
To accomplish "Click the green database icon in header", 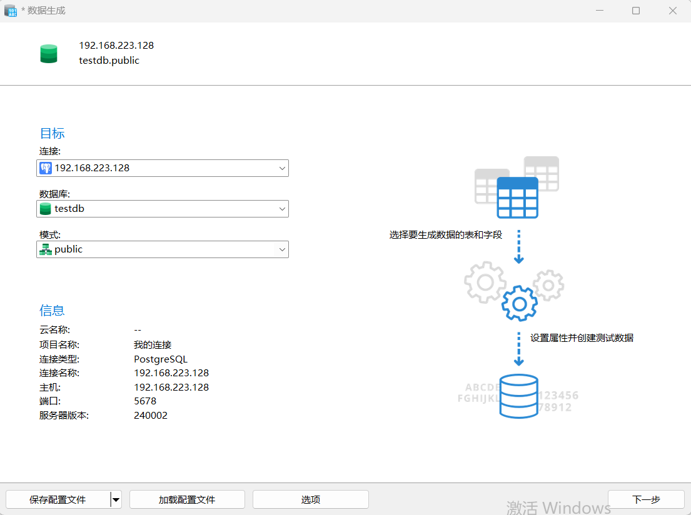I will pos(49,54).
